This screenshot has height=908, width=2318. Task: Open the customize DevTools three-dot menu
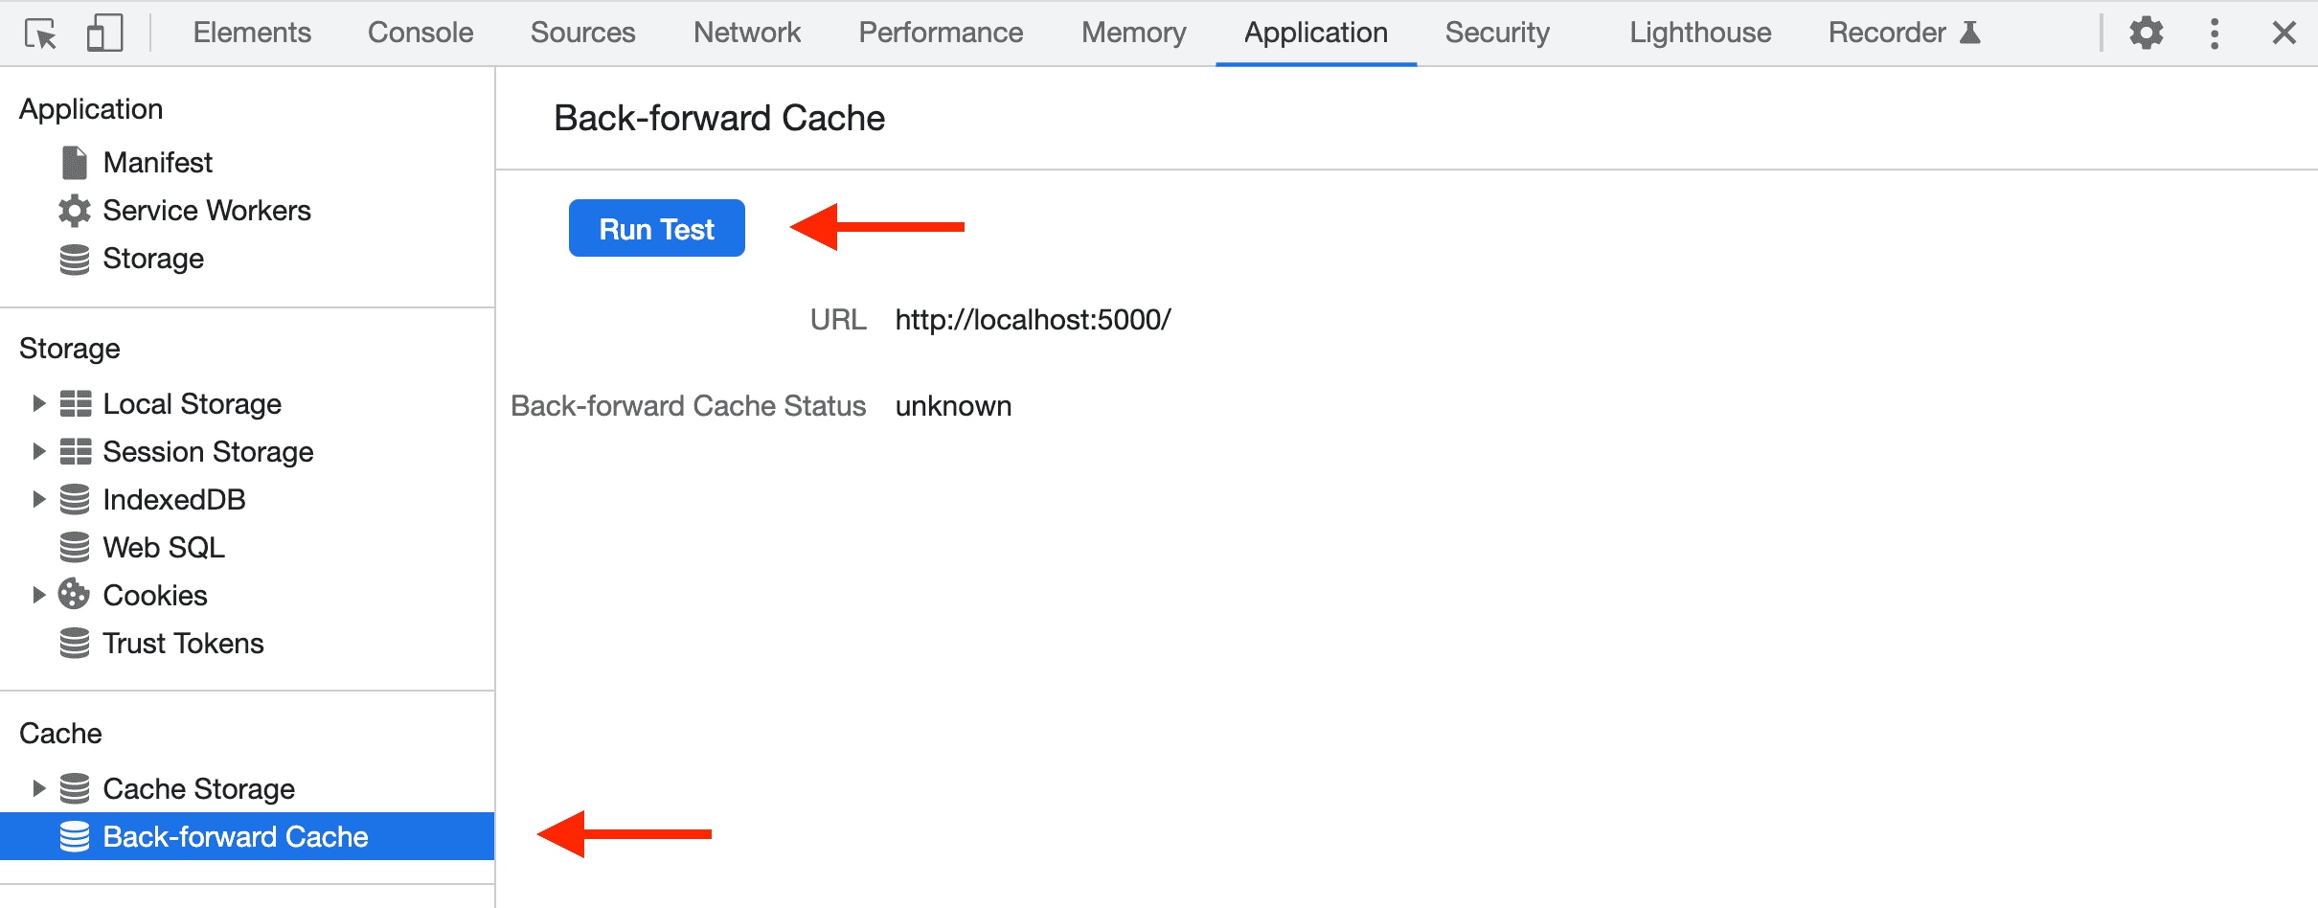(2214, 32)
